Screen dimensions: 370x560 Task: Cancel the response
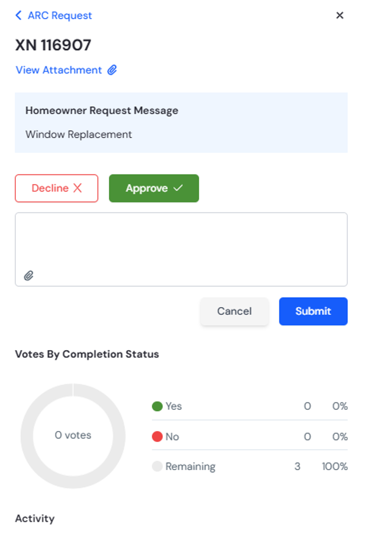pyautogui.click(x=234, y=311)
